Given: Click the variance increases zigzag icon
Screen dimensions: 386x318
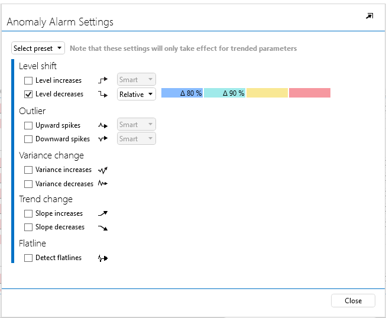Looking at the screenshot, I should (103, 170).
